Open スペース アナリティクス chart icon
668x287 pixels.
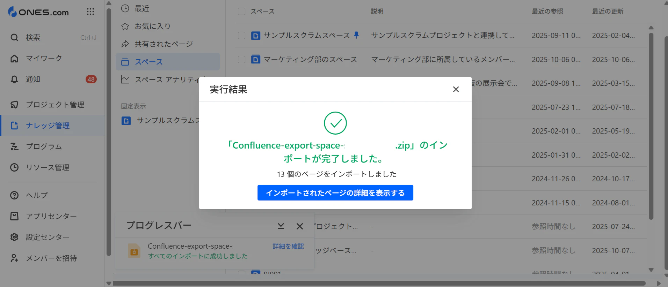tap(125, 80)
